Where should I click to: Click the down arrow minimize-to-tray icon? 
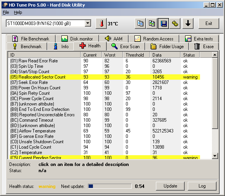[x=188, y=23]
